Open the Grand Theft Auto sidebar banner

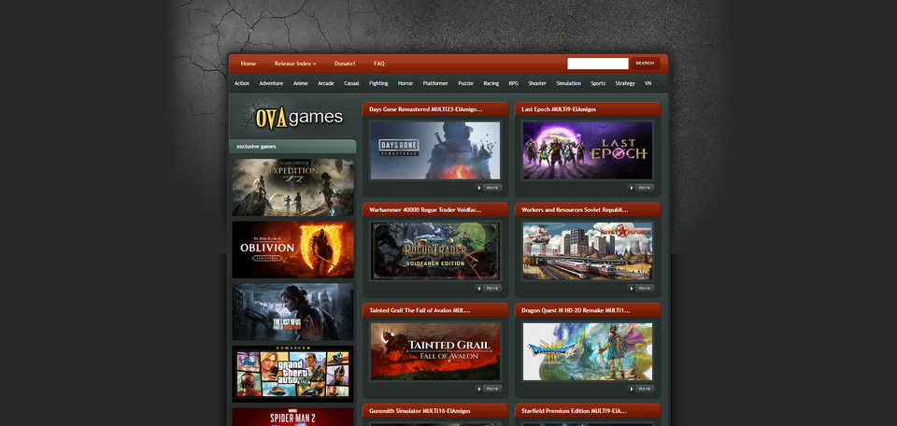point(292,374)
